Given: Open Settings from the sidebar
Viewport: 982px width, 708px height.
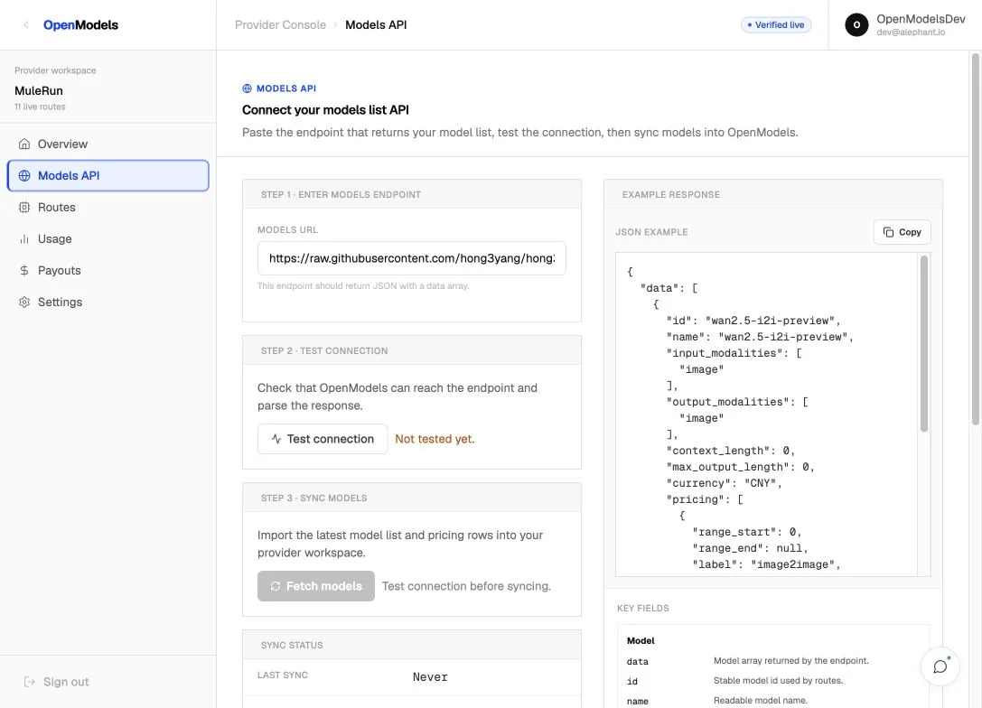Looking at the screenshot, I should 108,303.
